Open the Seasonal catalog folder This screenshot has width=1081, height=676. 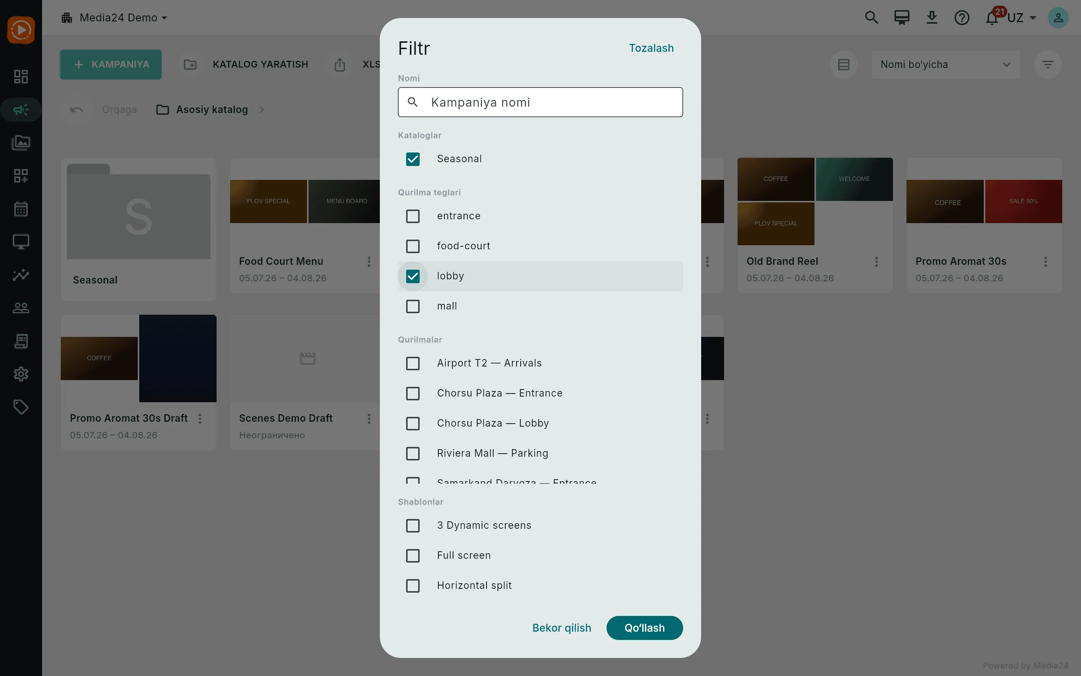click(x=139, y=229)
